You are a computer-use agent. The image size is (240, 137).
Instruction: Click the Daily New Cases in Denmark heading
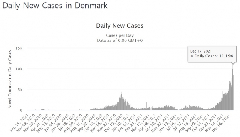pos(55,6)
